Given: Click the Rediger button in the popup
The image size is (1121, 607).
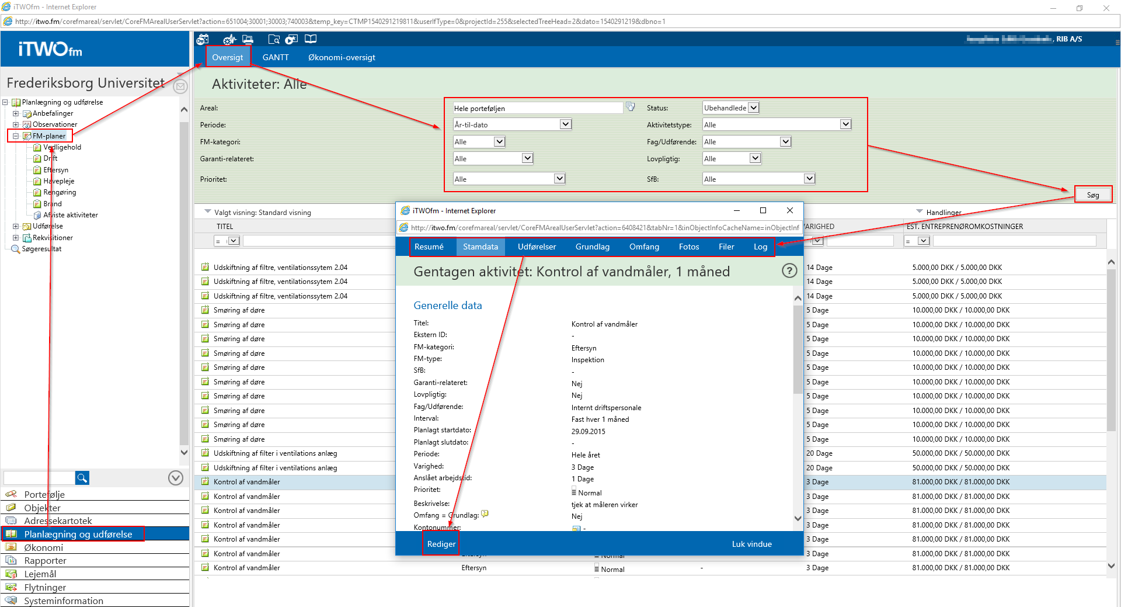Looking at the screenshot, I should pyautogui.click(x=441, y=544).
